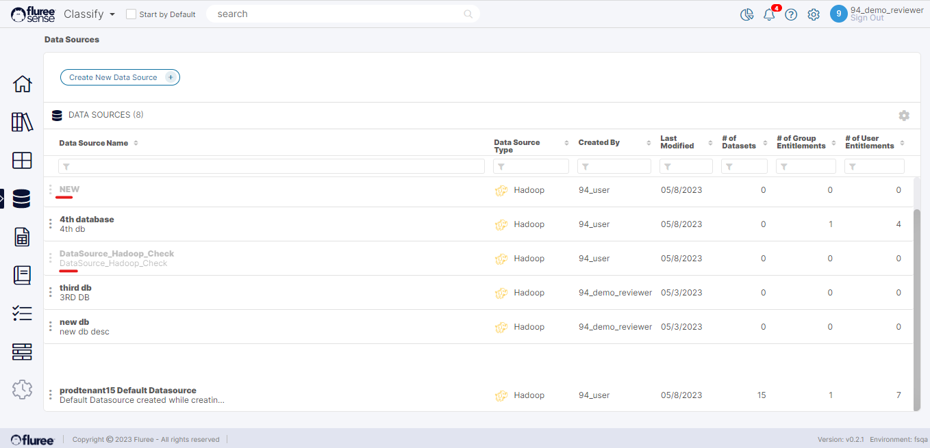The image size is (930, 448).
Task: Open the Classify dropdown
Action: (x=89, y=14)
